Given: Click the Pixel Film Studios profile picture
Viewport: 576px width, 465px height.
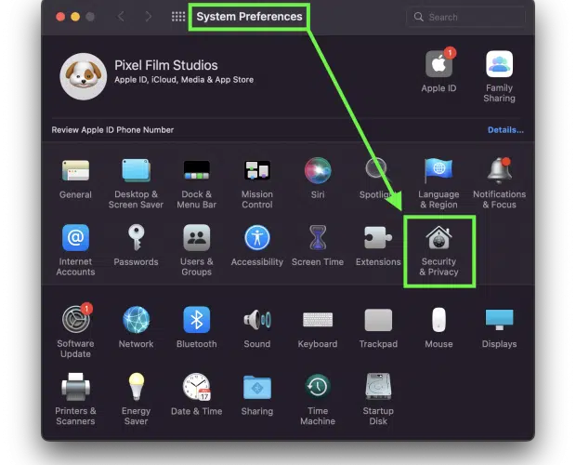Looking at the screenshot, I should [x=84, y=76].
